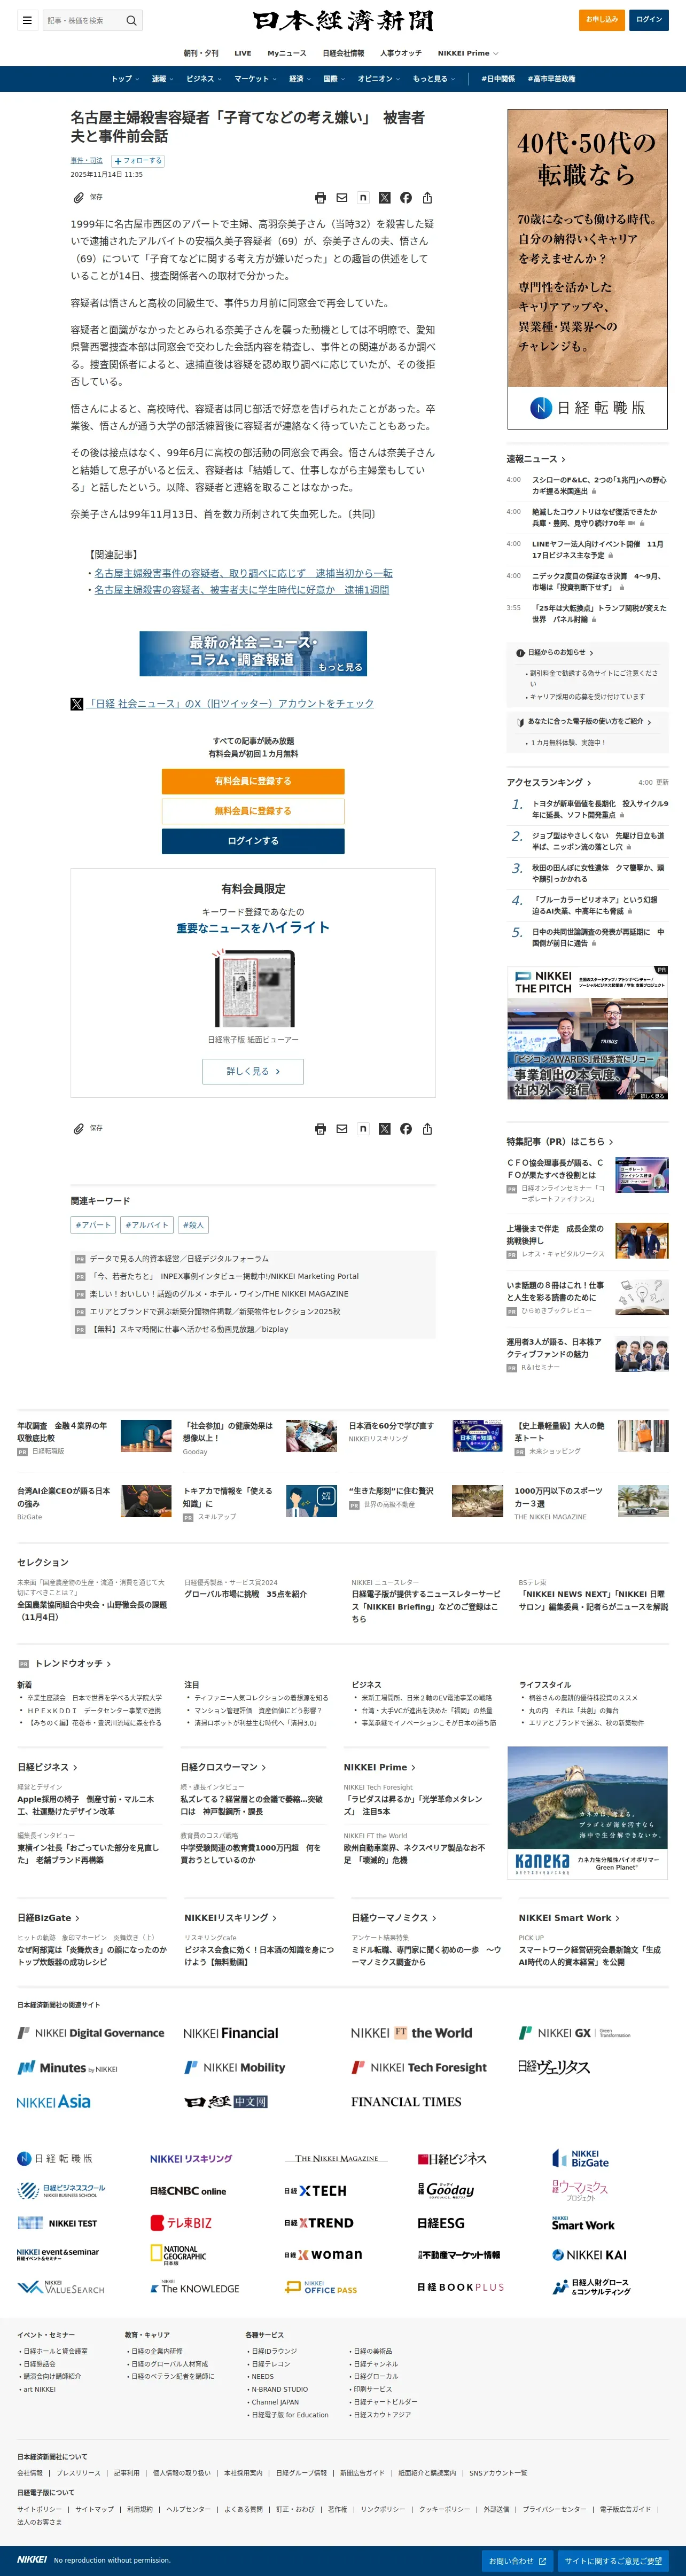Open the Myニュース menu item

(x=287, y=53)
